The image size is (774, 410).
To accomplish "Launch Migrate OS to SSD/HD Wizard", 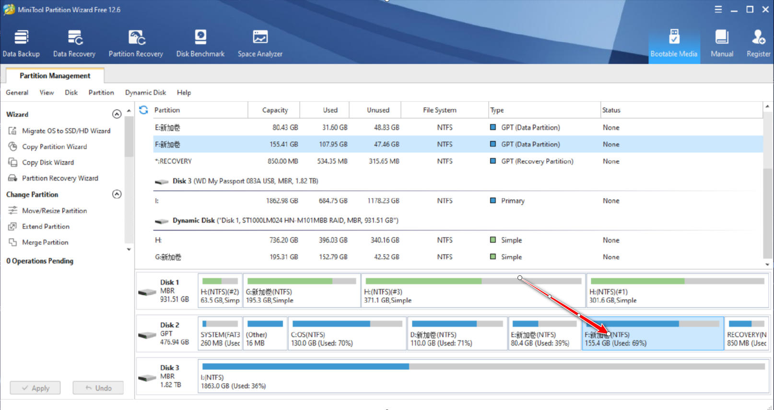I will click(60, 130).
